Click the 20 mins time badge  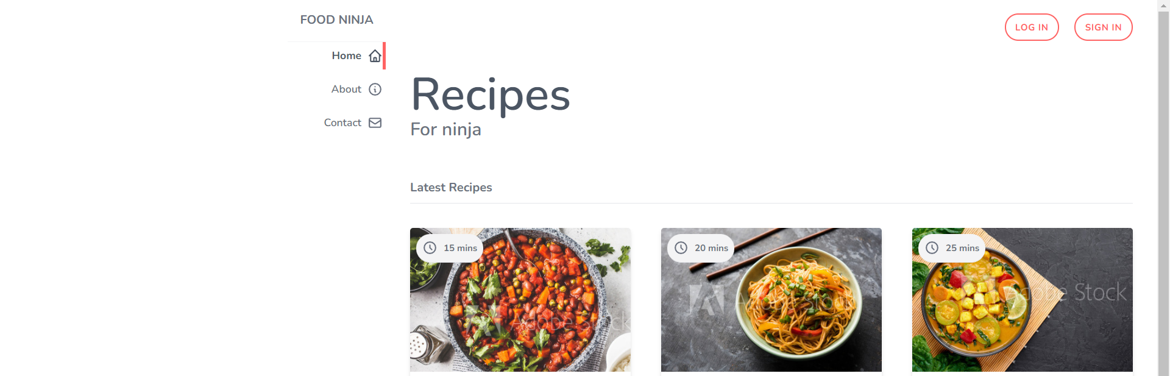point(701,248)
